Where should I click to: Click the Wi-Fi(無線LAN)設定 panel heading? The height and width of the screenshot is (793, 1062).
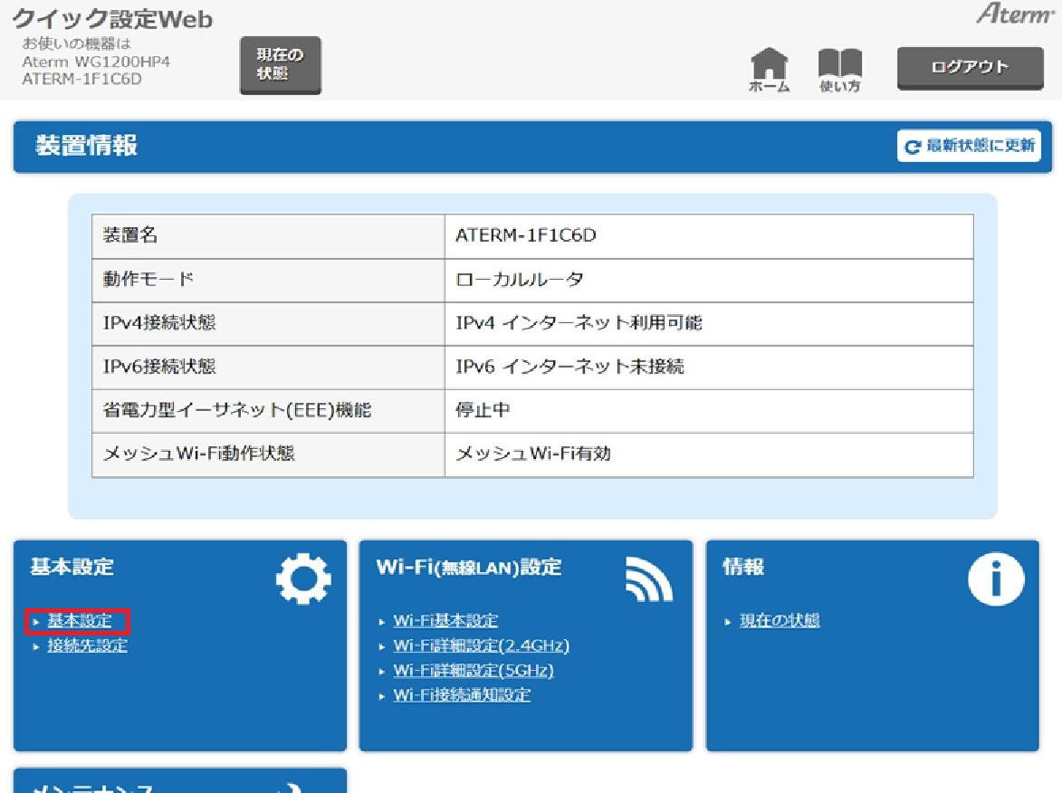[x=469, y=567]
